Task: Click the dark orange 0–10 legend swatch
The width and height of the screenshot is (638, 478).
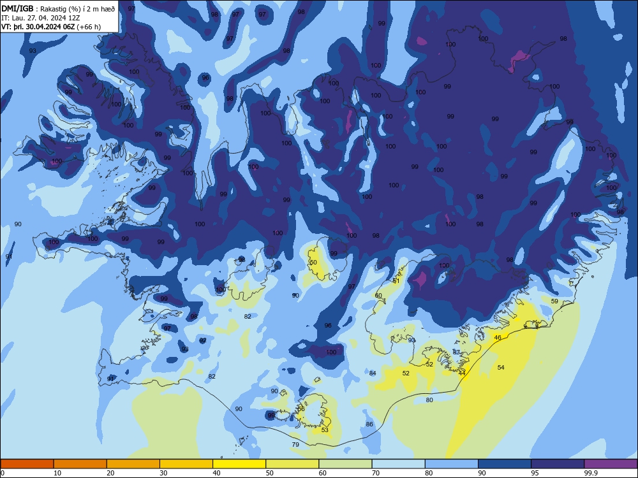Action: (x=27, y=464)
